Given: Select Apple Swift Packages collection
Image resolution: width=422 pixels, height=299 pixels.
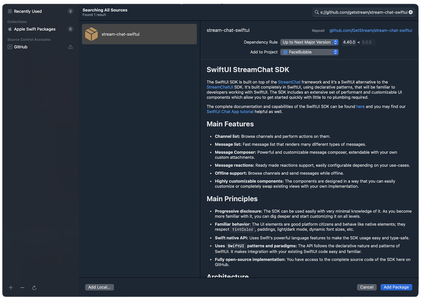Looking at the screenshot, I should coord(35,29).
